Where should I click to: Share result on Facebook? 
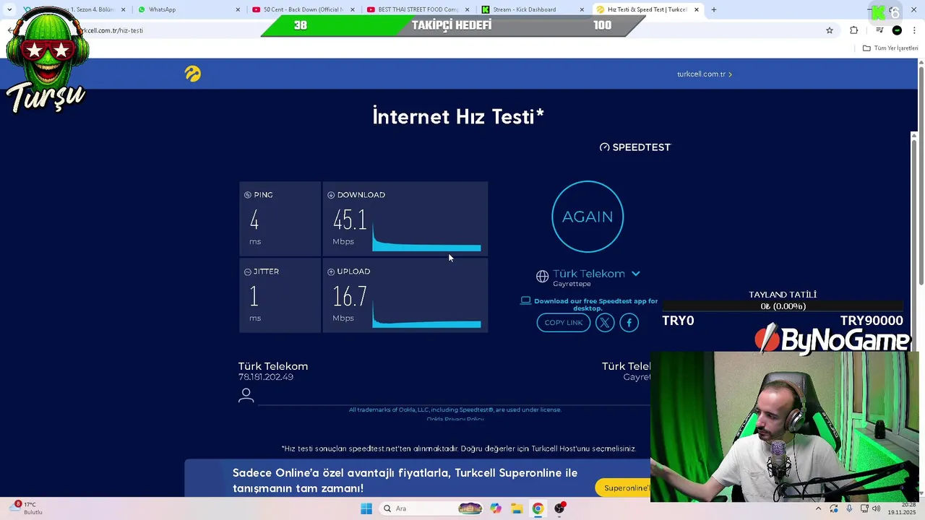click(x=629, y=323)
